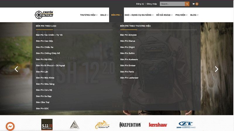234x131 pixels.
Task: Expand the Balo menu
Action: pos(104,15)
